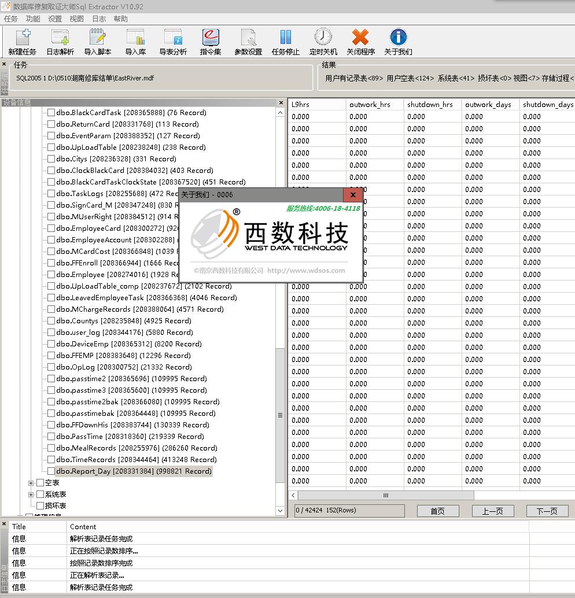Click the 任务停止 pause icon
Screen dimensions: 575x598
pyautogui.click(x=285, y=42)
